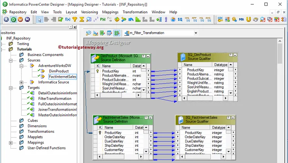
Task: Open the Mappings menu
Action: (110, 12)
